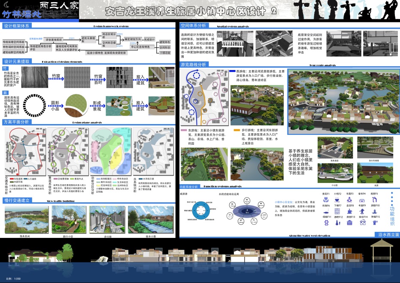Select the 游览路线分析 section header
This screenshot has width=400, height=283.
point(194,64)
